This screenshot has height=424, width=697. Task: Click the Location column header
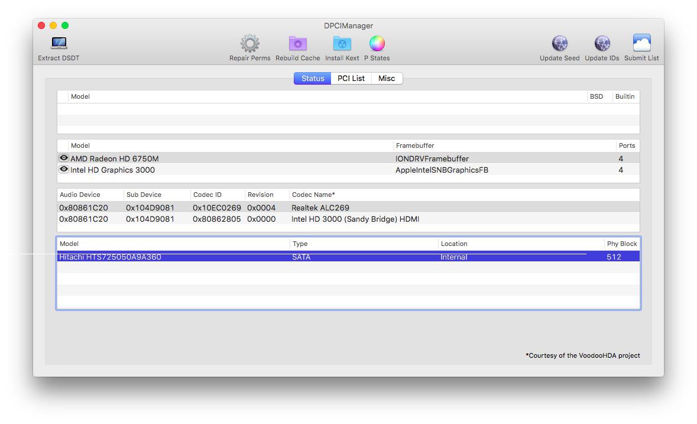point(454,244)
